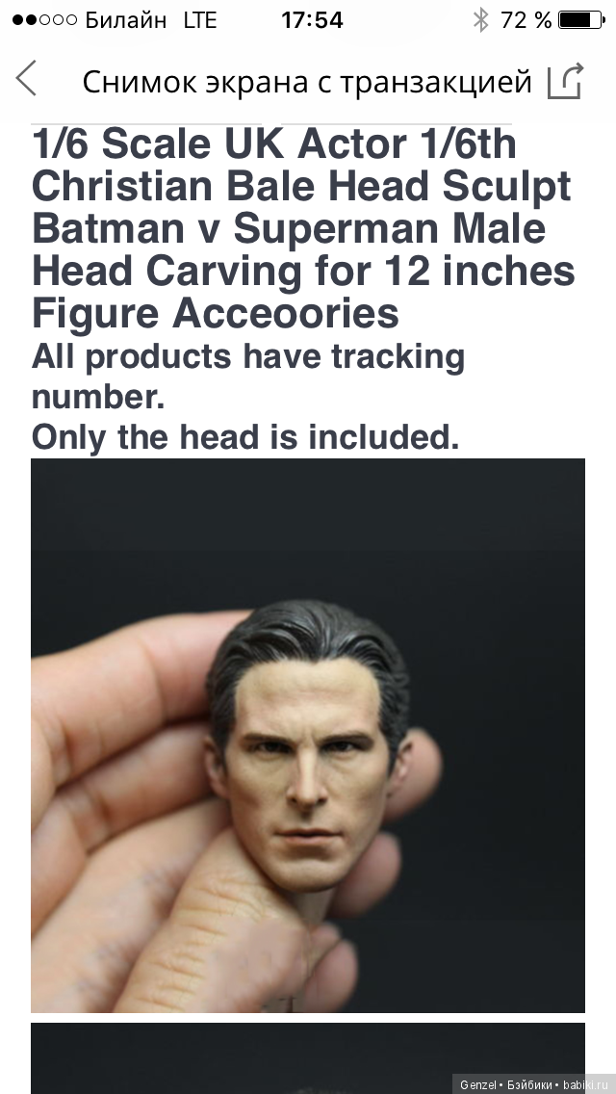
Task: Tap the header title Снимок экрана с транзакцией
Action: tap(307, 82)
